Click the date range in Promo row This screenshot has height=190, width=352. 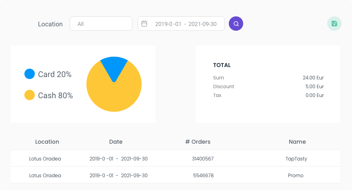pos(118,176)
